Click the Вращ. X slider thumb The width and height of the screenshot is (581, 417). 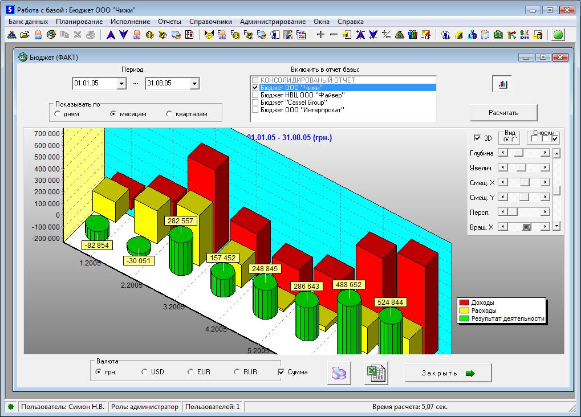pyautogui.click(x=526, y=227)
